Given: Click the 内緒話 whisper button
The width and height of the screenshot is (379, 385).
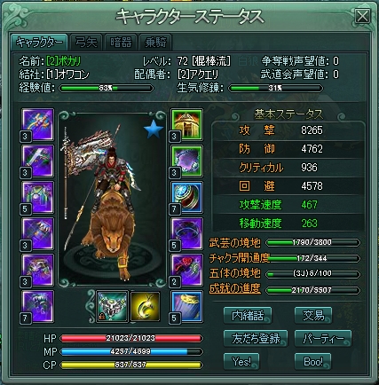Looking at the screenshot, I should click(248, 315).
